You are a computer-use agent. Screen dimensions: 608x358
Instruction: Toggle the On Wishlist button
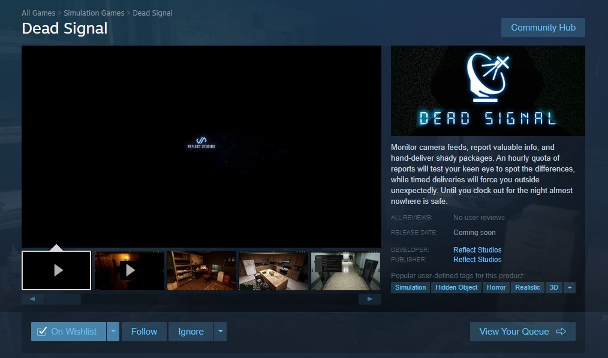[68, 332]
